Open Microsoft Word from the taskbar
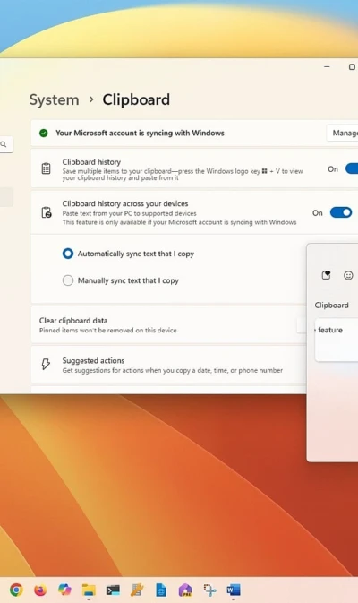The height and width of the screenshot is (603, 358). tap(234, 590)
